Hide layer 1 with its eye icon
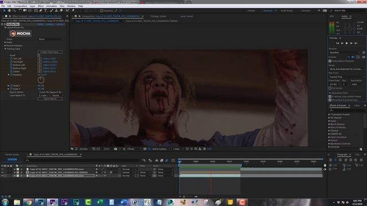 [2, 169]
